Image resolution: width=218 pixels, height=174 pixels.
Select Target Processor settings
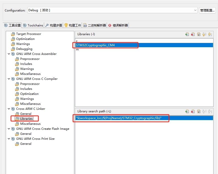coord(28,34)
